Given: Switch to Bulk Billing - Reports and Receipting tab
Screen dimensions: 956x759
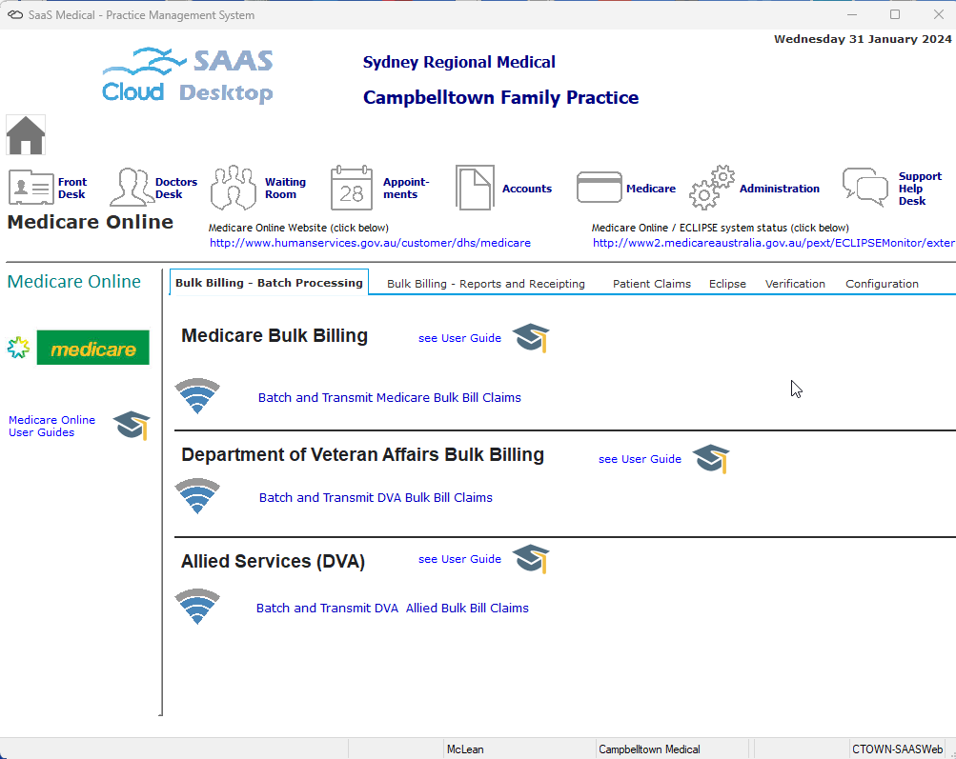Looking at the screenshot, I should [486, 284].
